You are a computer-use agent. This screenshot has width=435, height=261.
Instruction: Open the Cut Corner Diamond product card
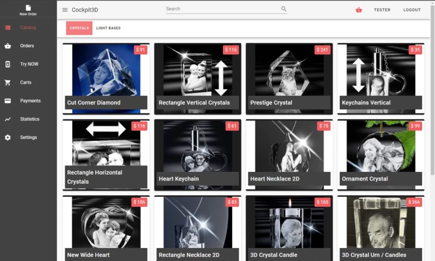(106, 78)
